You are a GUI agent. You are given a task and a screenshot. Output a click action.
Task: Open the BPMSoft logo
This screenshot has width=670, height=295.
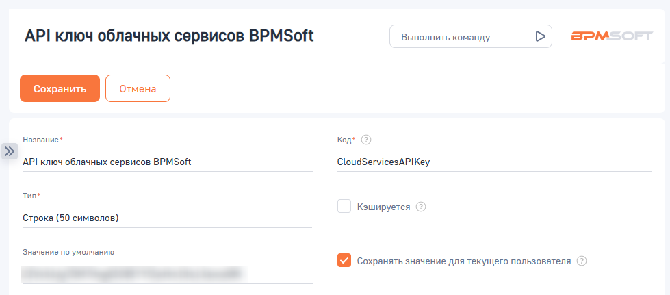pyautogui.click(x=612, y=36)
